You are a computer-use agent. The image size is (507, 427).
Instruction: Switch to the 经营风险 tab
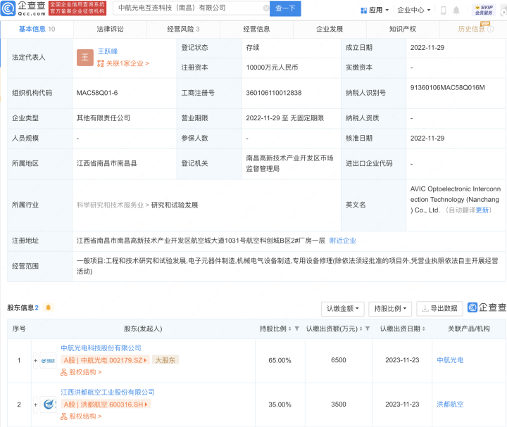183,29
